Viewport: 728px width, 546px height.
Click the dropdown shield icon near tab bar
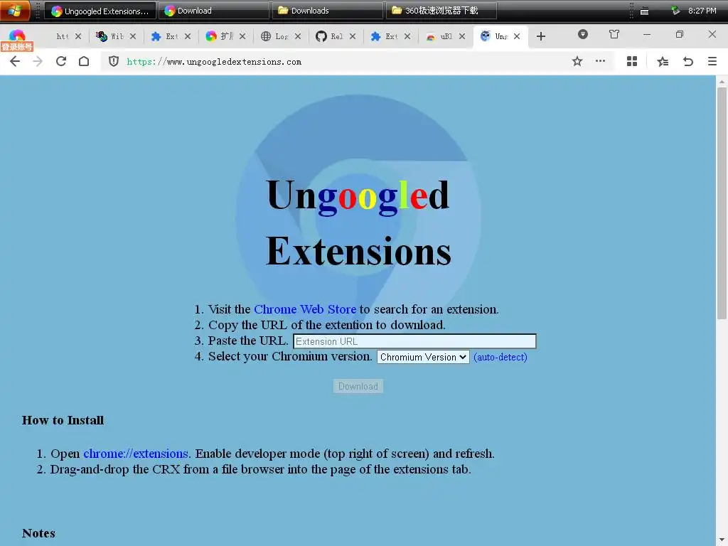click(583, 34)
